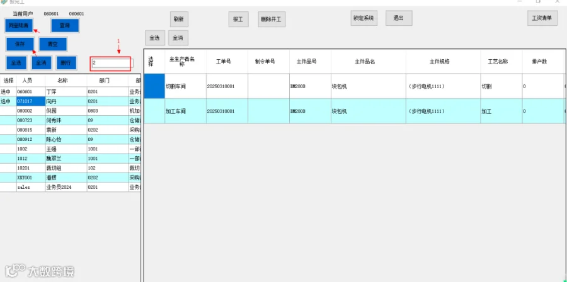
Task: Open the 工资清单 button
Action: pos(542,18)
